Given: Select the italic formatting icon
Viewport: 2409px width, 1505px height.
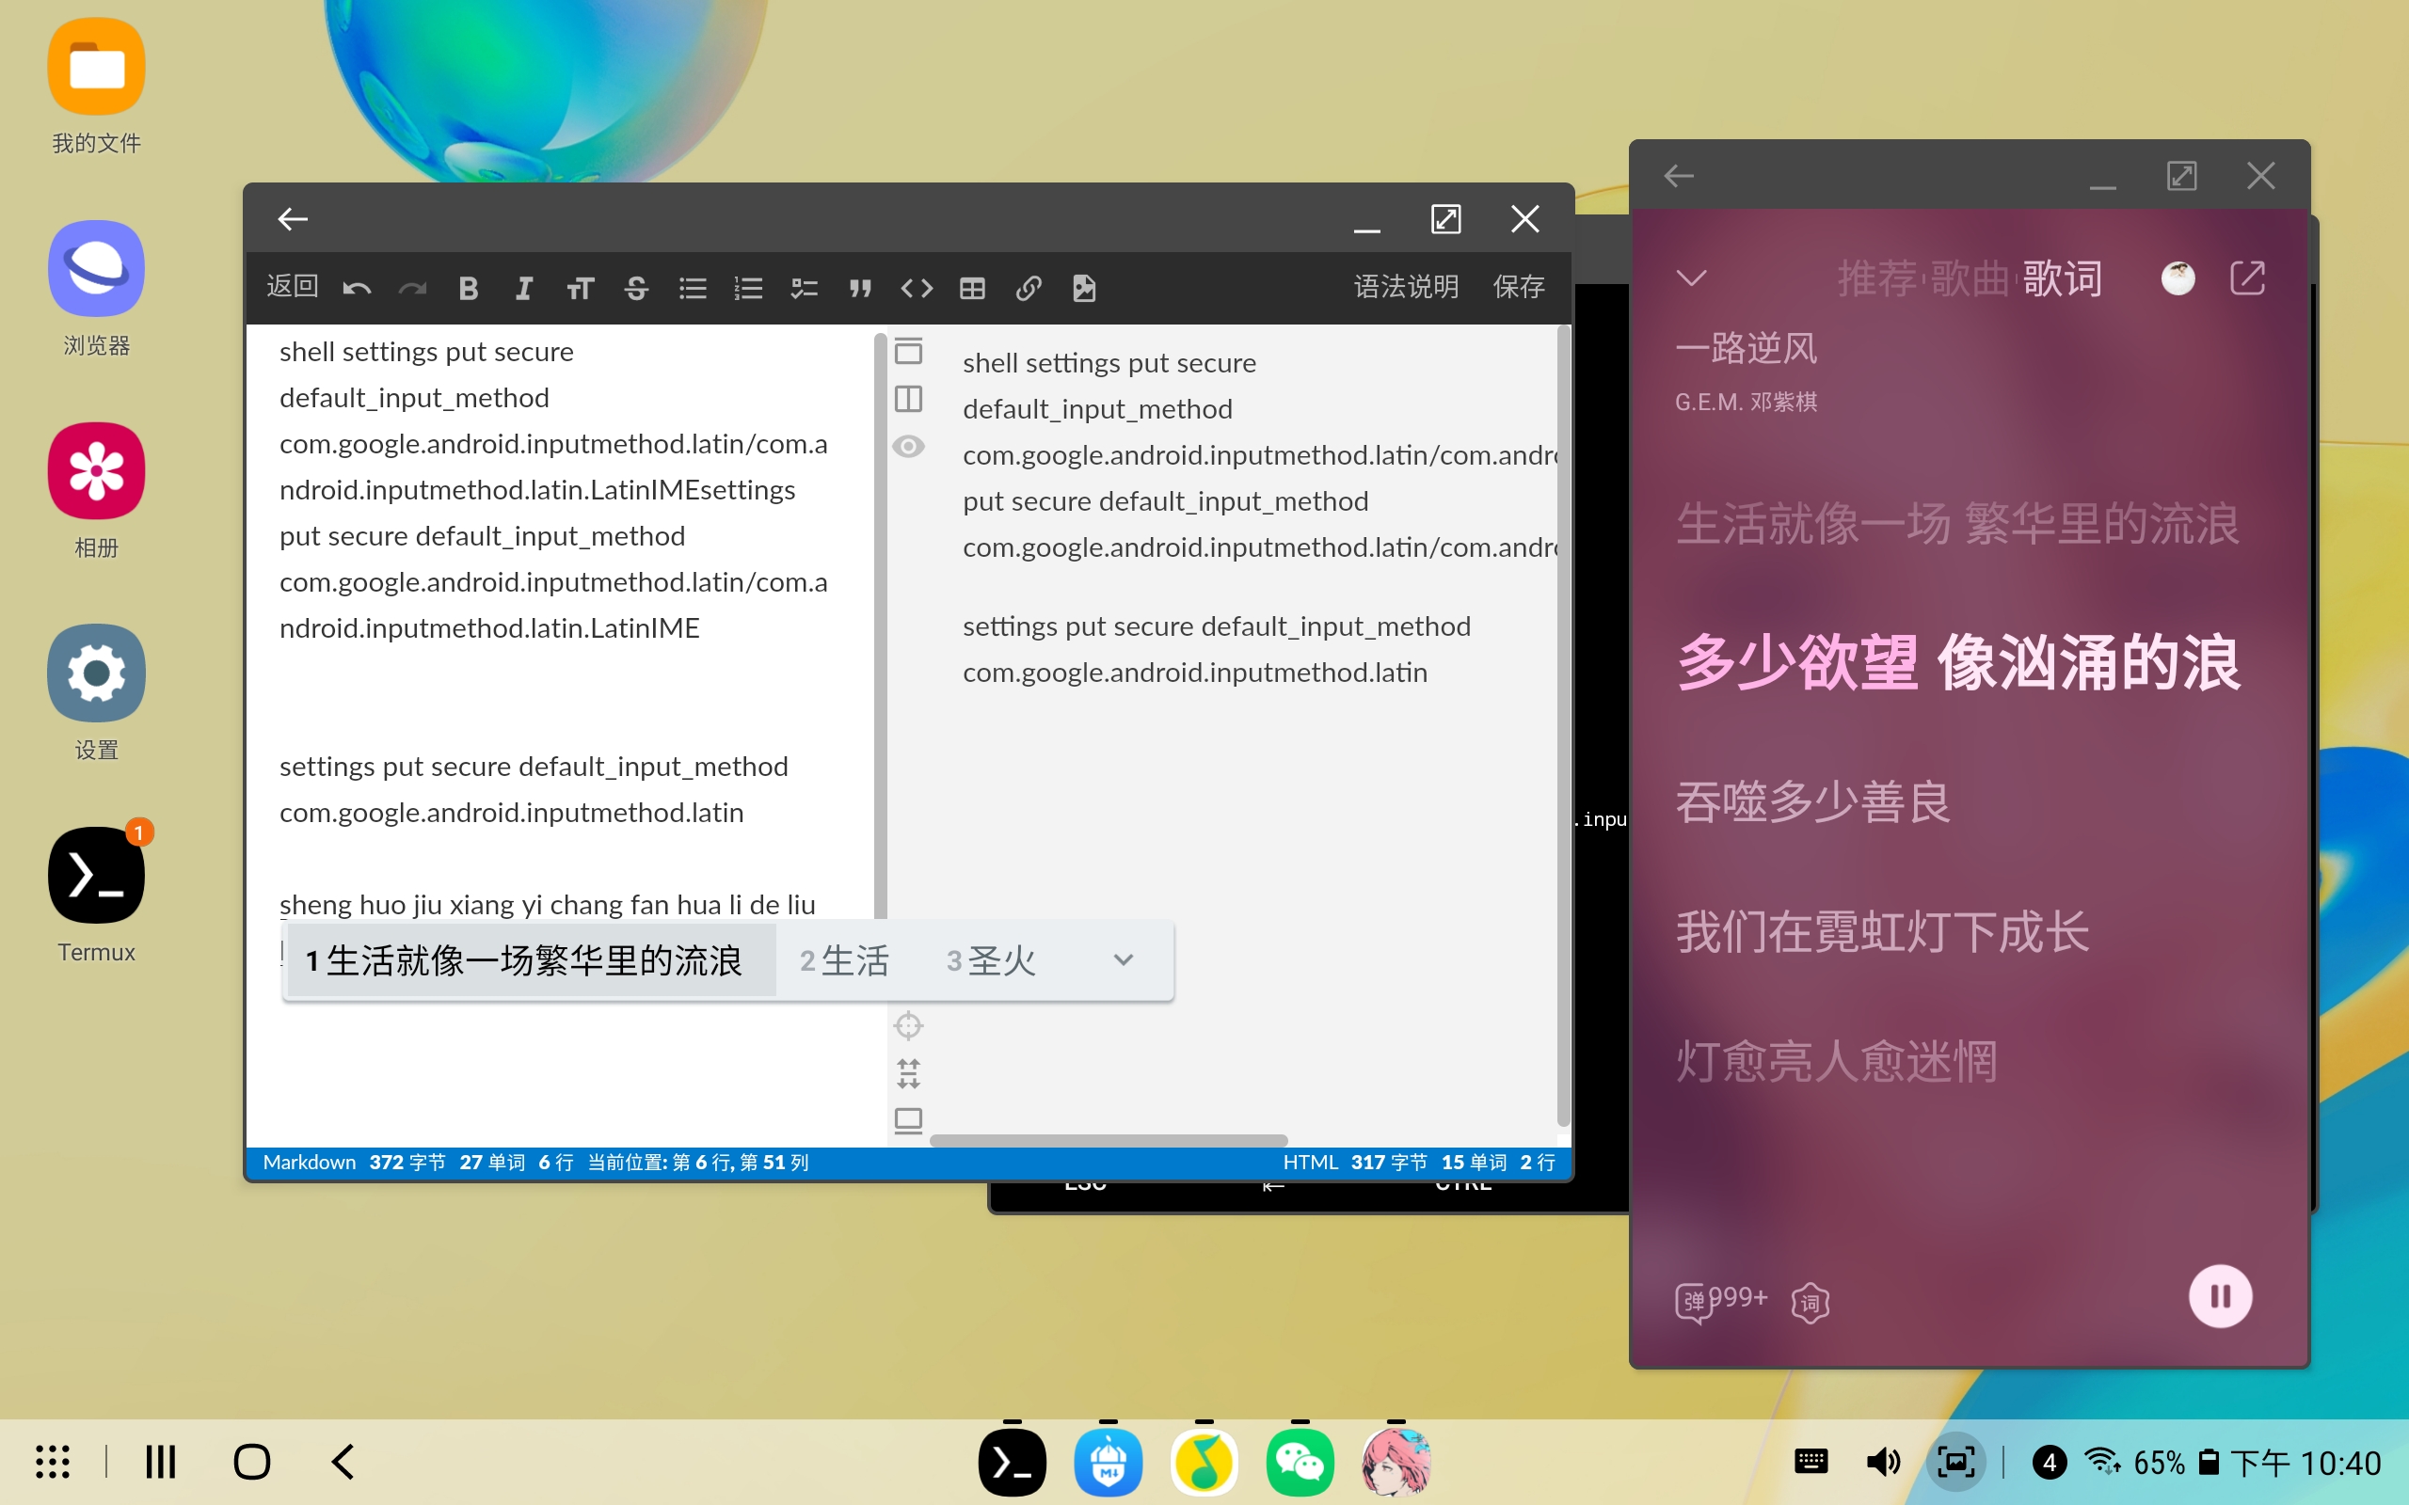Looking at the screenshot, I should (524, 288).
